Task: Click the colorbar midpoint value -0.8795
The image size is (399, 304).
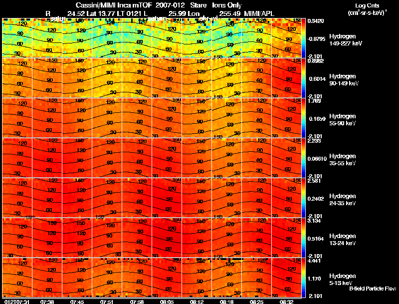Action: 316,39
